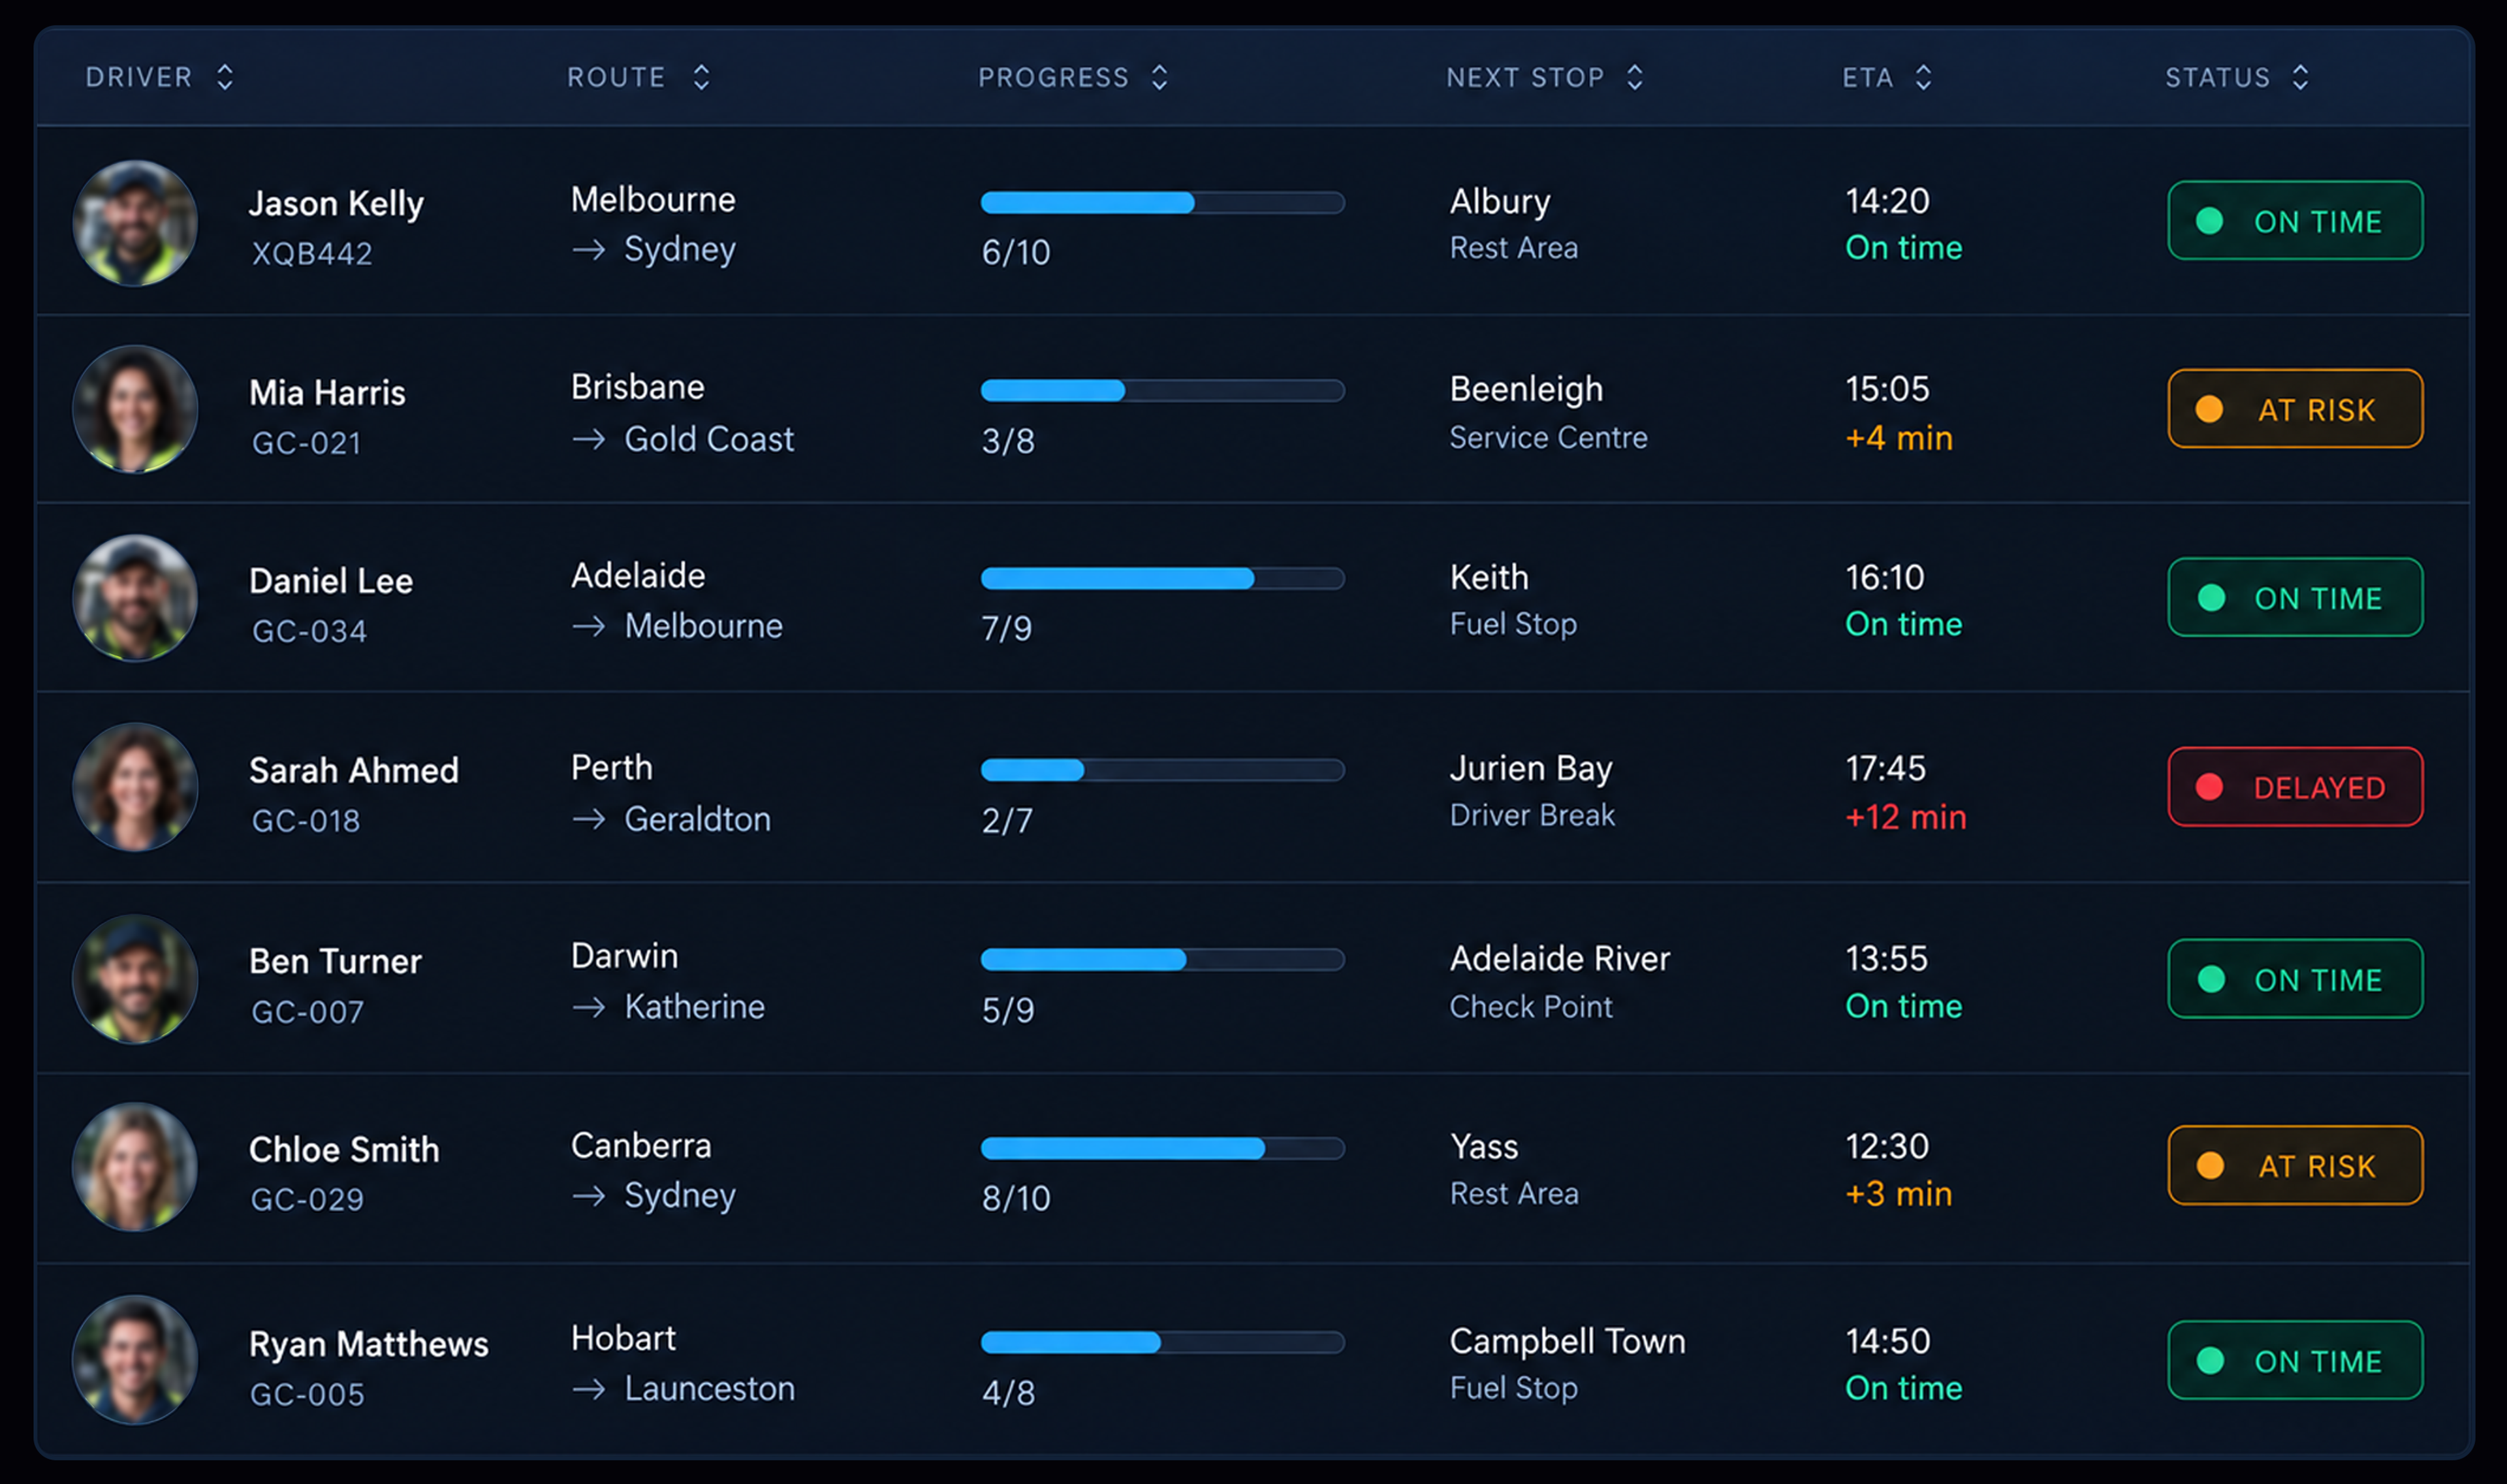This screenshot has width=2507, height=1484.
Task: Open Daniel Lee's avatar photo
Action: click(x=135, y=598)
